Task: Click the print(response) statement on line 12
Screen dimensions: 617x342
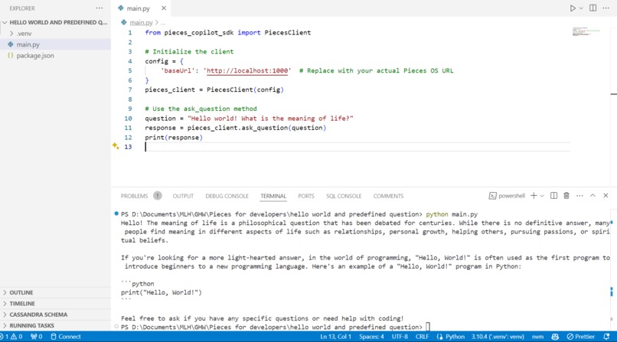Action: 174,138
